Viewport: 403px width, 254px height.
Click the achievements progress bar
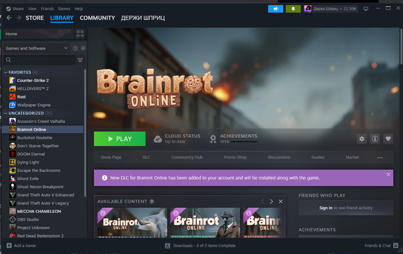coord(244,142)
